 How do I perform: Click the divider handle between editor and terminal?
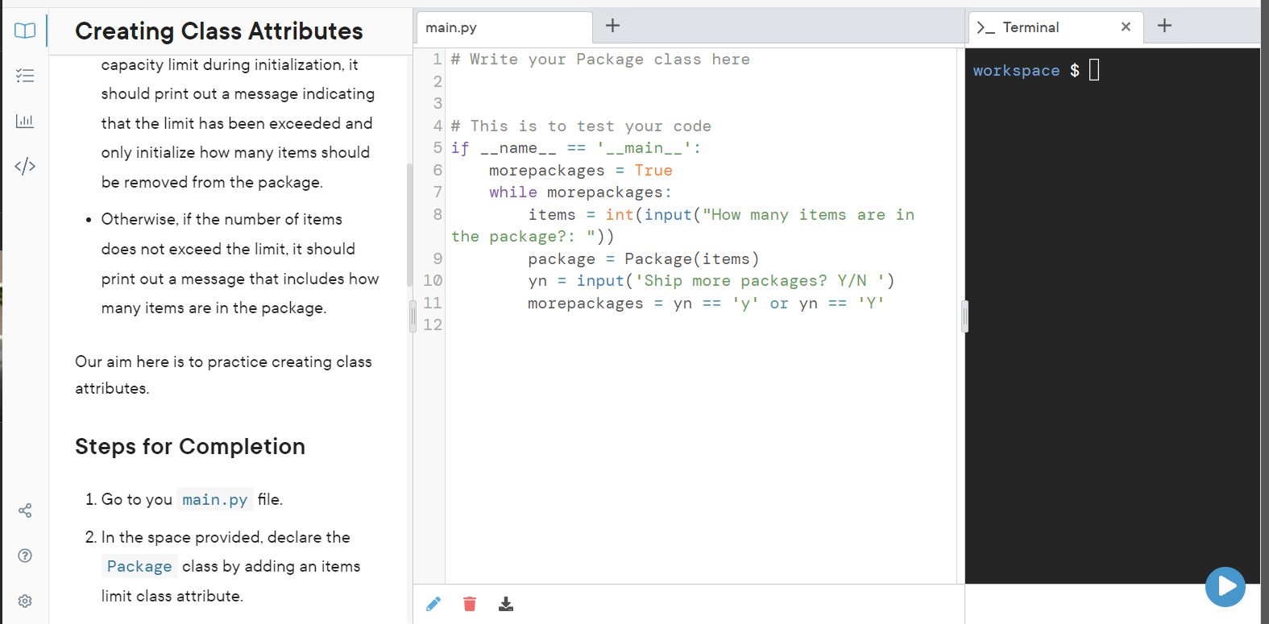click(964, 316)
